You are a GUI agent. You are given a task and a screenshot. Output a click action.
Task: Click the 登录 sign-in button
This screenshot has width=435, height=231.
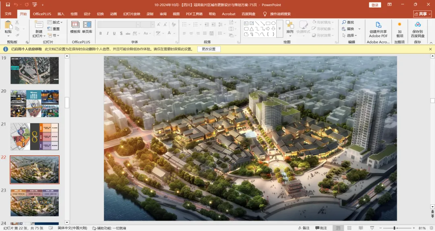[x=375, y=5]
